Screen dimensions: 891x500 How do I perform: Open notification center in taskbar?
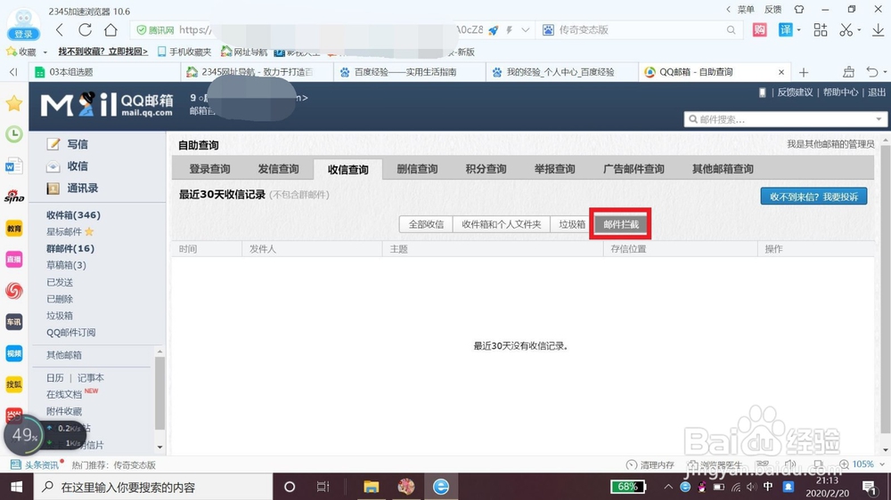pyautogui.click(x=869, y=487)
